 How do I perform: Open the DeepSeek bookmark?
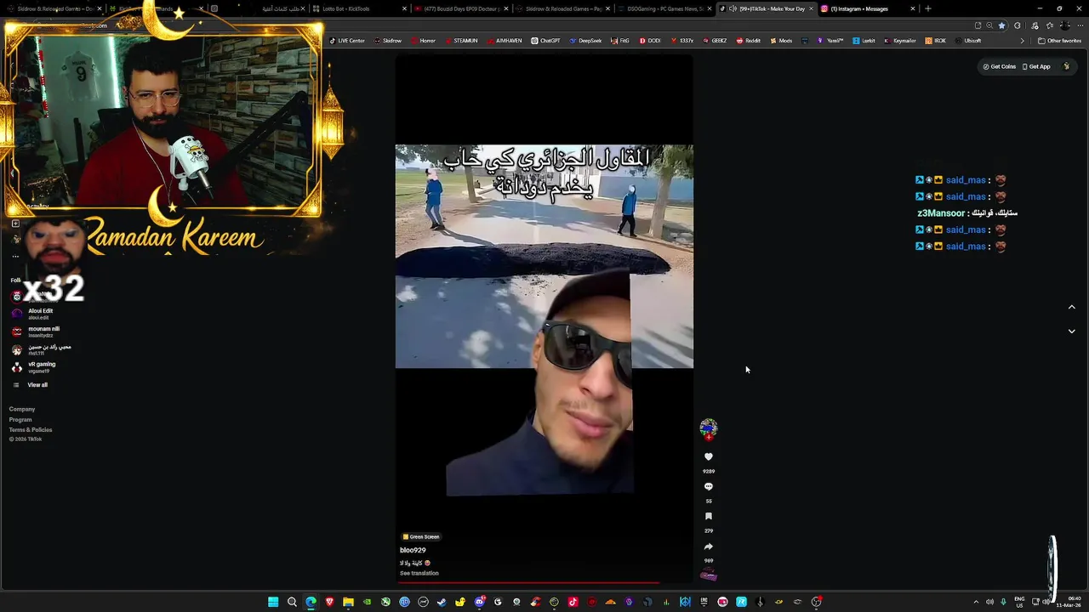click(585, 41)
